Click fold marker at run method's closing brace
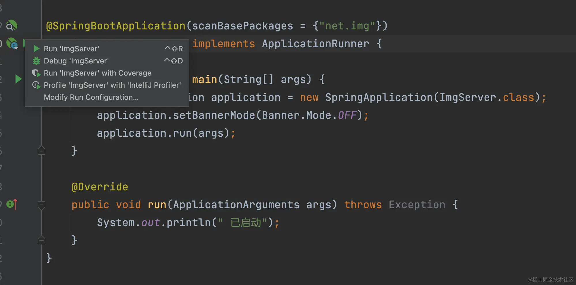 click(42, 240)
